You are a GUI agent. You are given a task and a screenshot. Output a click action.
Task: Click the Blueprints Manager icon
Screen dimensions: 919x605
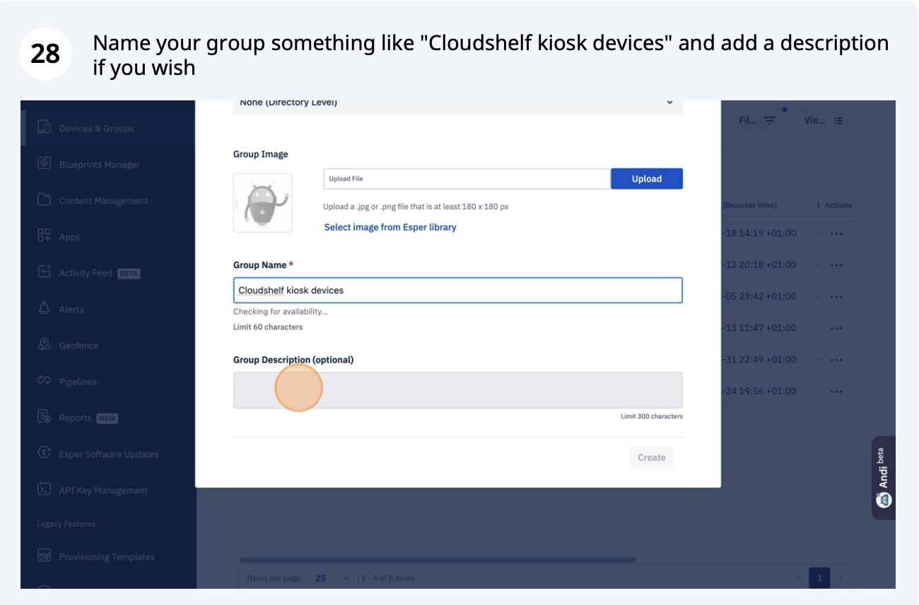45,164
